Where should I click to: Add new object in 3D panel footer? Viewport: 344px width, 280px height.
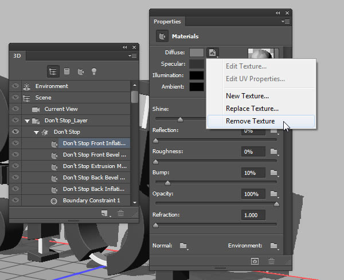pyautogui.click(x=105, y=213)
